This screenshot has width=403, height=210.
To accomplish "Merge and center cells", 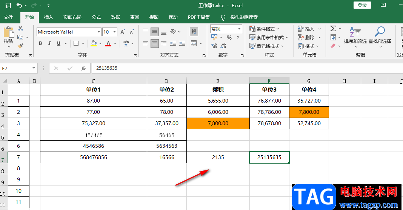I will point(194,43).
